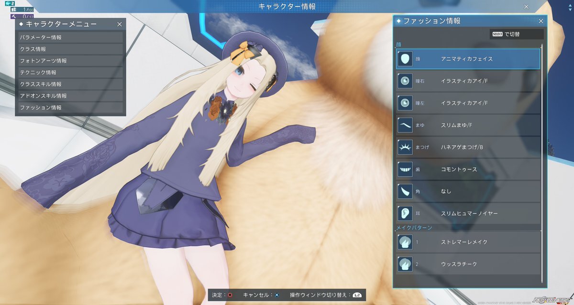Screen dimensions: 574x305
Task: Select the スリムまゆ/F entry
Action: point(468,125)
